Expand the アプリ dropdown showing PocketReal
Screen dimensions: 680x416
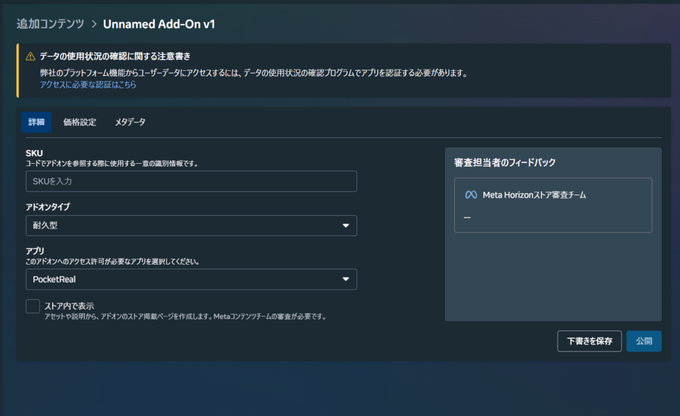point(191,279)
